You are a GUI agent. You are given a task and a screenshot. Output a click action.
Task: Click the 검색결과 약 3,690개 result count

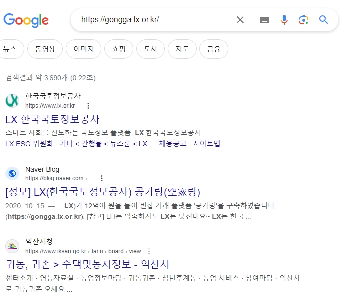pos(50,78)
